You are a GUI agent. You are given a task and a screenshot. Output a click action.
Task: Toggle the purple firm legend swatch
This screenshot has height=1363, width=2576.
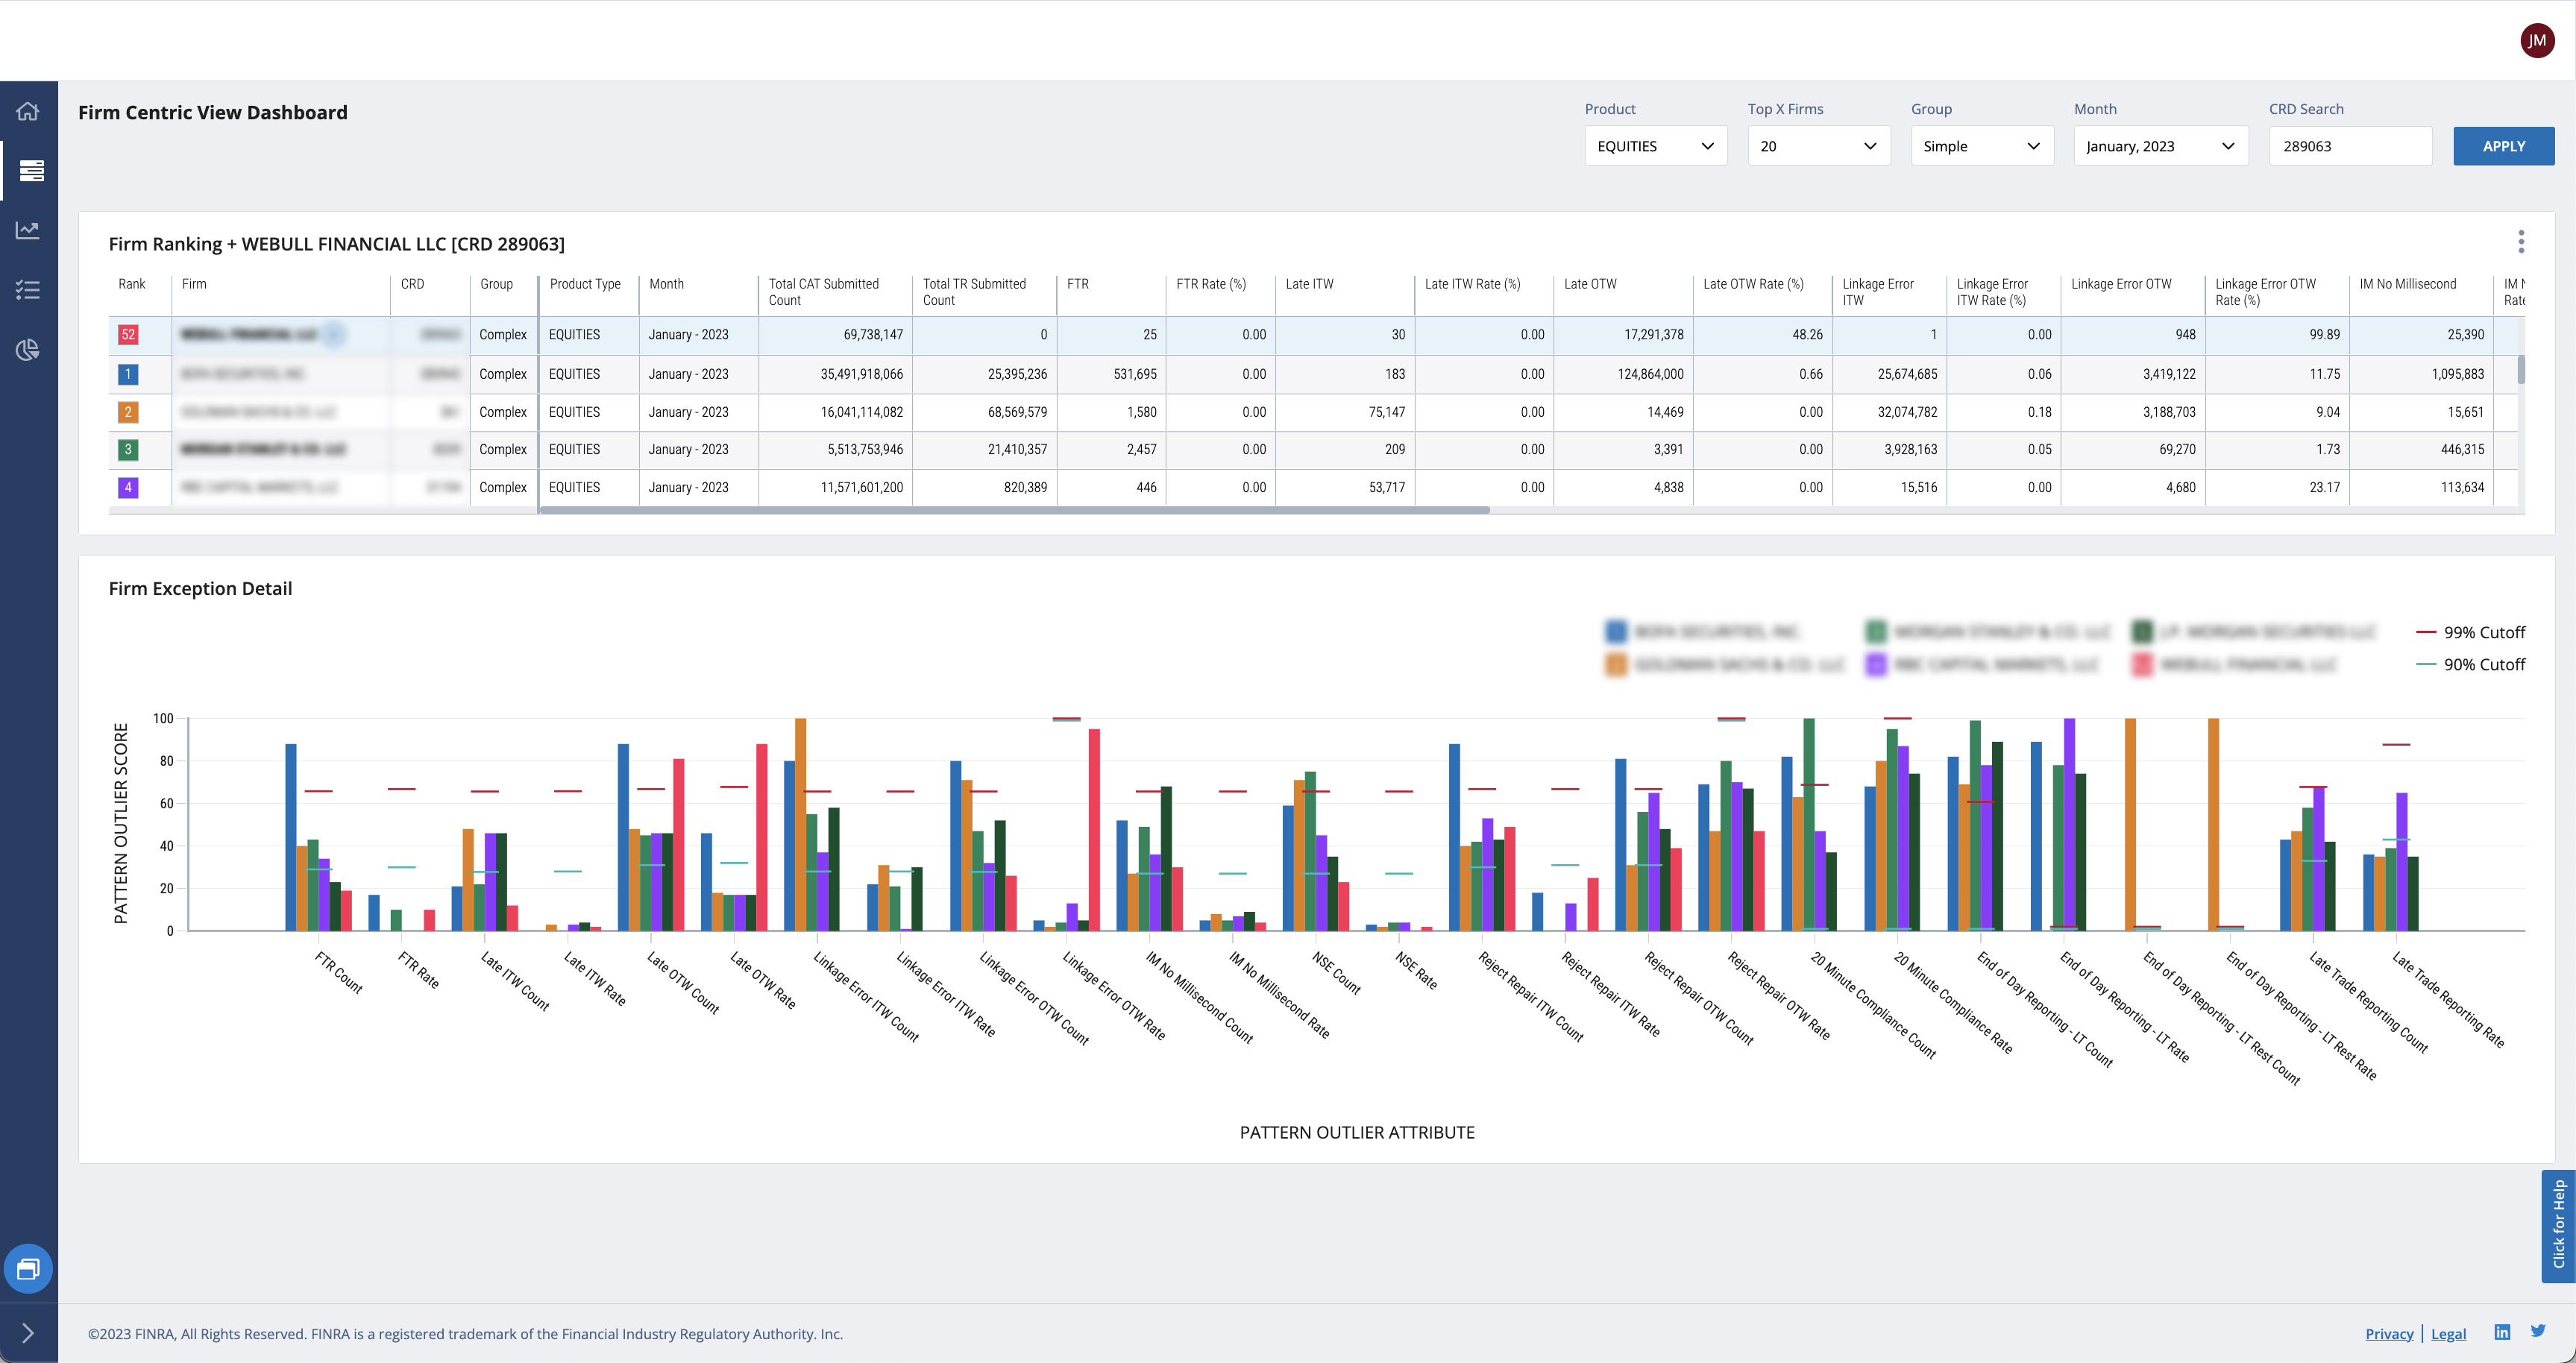(x=1876, y=664)
